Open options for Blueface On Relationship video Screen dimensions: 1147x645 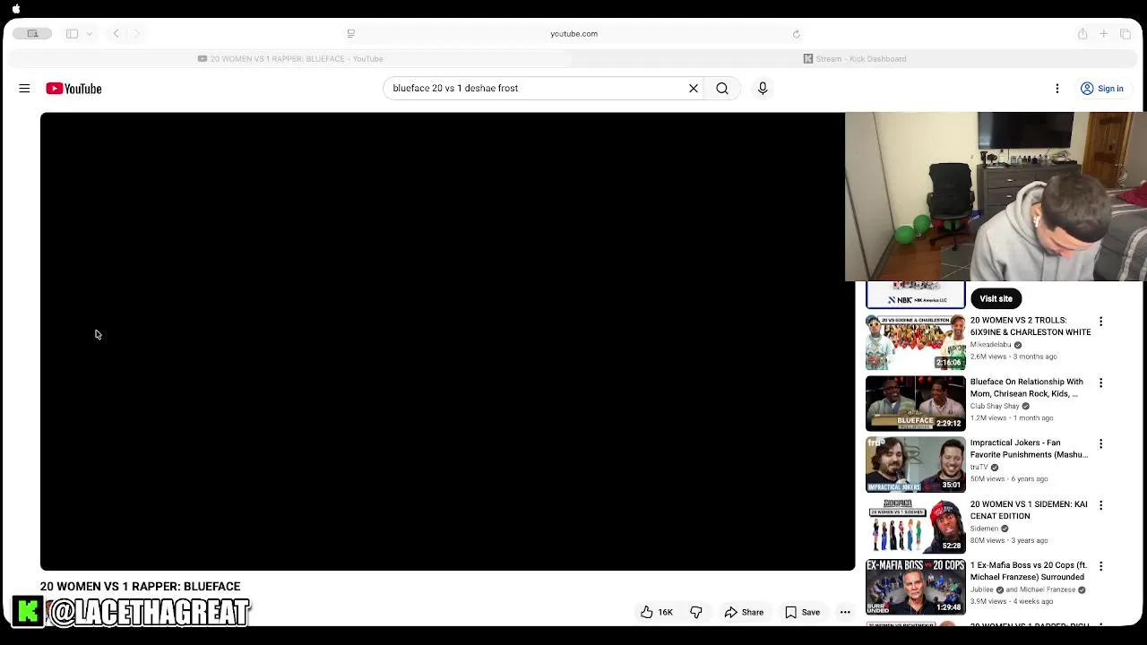click(1100, 383)
